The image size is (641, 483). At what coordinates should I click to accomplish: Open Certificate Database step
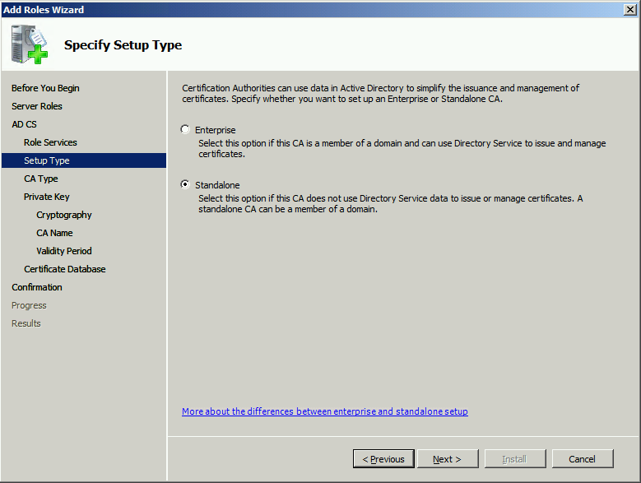[x=64, y=269]
